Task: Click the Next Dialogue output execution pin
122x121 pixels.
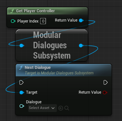Action: (x=106, y=82)
